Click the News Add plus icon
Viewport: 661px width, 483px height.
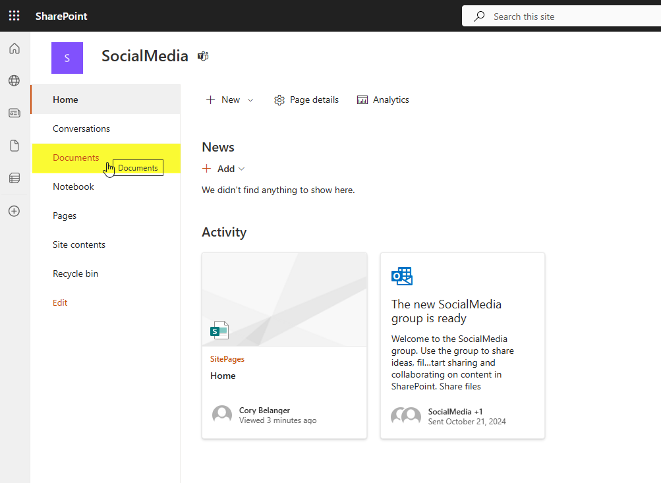point(206,169)
